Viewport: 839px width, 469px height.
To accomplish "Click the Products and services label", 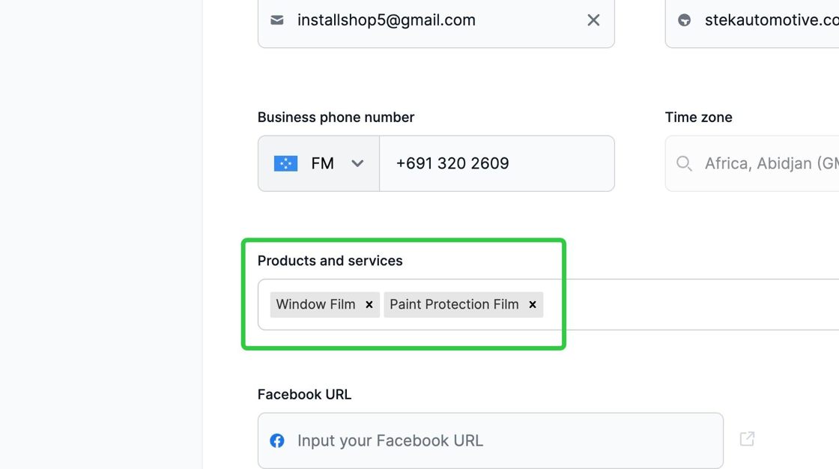I will (330, 261).
